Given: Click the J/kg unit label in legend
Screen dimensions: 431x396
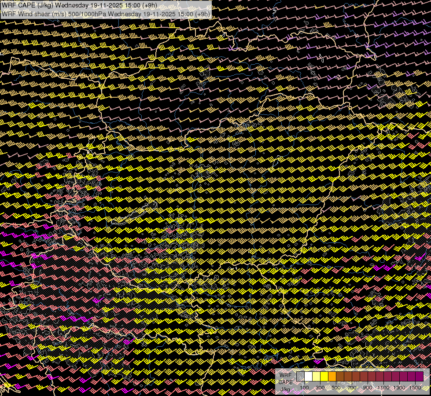Looking at the screenshot, I should pyautogui.click(x=285, y=389).
